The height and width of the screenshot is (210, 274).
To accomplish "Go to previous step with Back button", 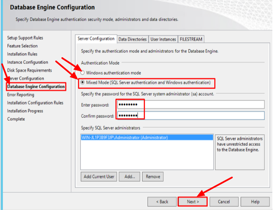I will point(162,202).
